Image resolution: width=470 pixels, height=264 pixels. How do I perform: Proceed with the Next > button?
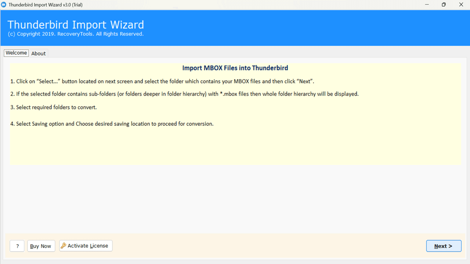click(x=444, y=246)
